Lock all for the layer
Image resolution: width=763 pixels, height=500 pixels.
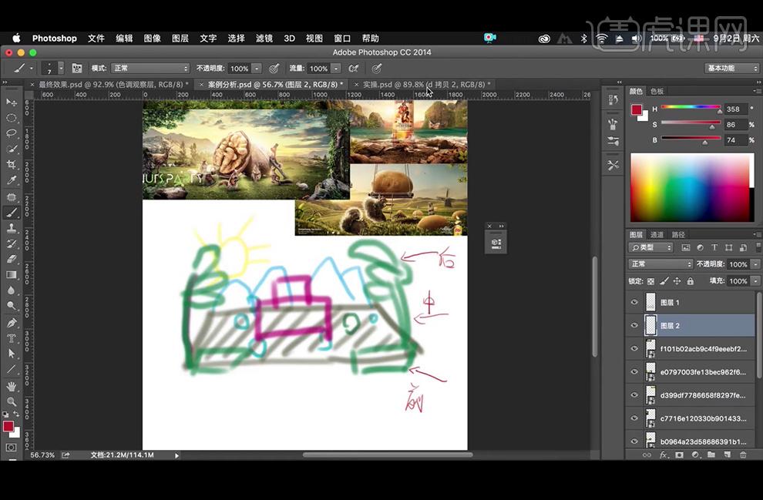pos(690,281)
